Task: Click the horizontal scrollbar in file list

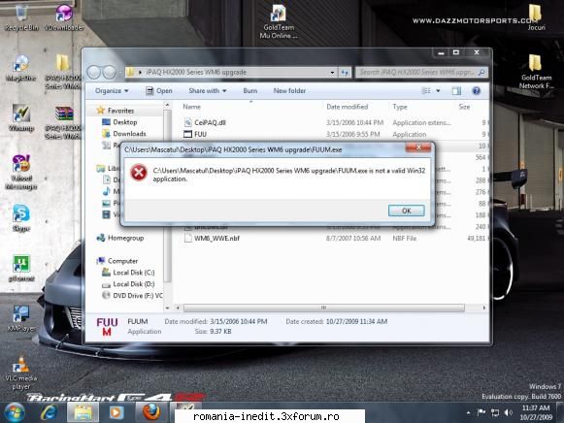Action: [x=323, y=308]
